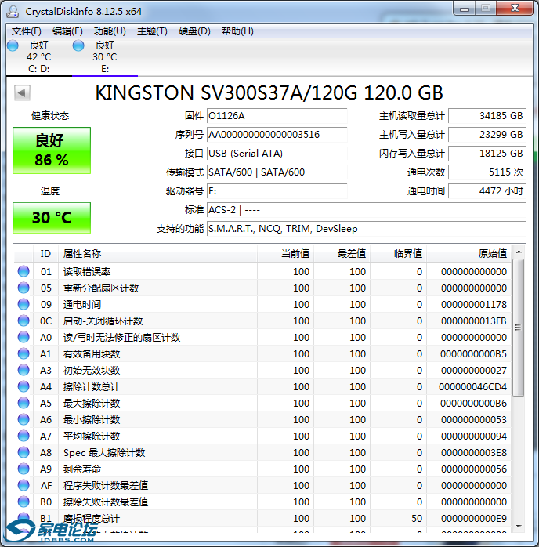Open the 主题(T) menu
The height and width of the screenshot is (547, 539).
(x=152, y=31)
